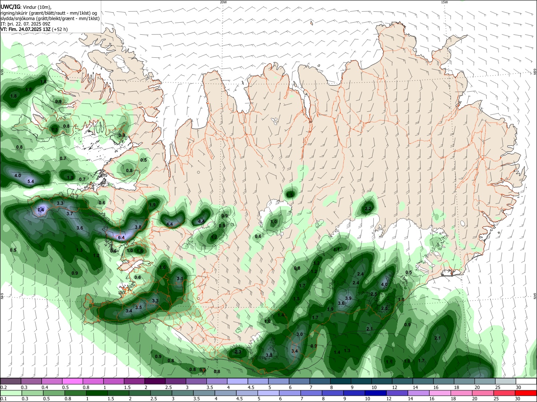Pick the violet 12 swatch in bottom scale

(397, 393)
